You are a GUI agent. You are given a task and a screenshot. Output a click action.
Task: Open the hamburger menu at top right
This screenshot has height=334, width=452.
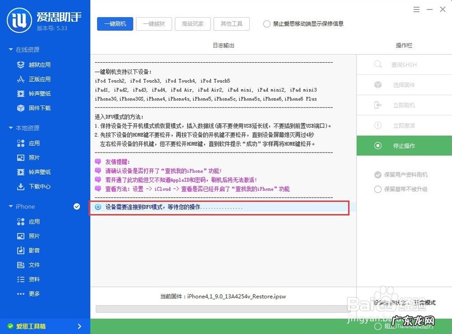(416, 9)
